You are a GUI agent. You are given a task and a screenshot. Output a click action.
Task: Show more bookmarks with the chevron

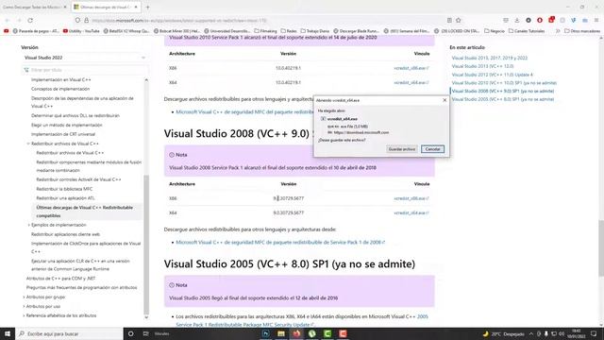tap(558, 31)
